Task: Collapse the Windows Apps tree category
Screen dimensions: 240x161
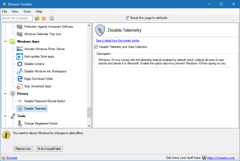Action: click(5, 41)
